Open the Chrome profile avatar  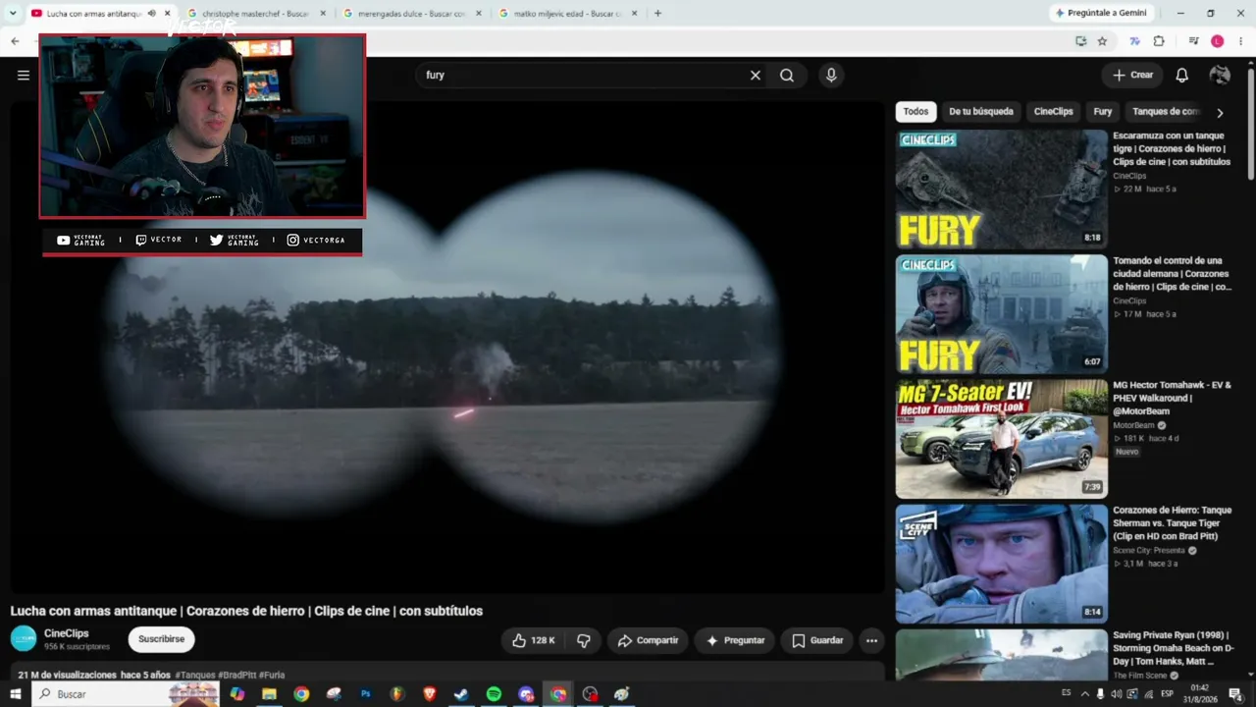pos(1218,41)
